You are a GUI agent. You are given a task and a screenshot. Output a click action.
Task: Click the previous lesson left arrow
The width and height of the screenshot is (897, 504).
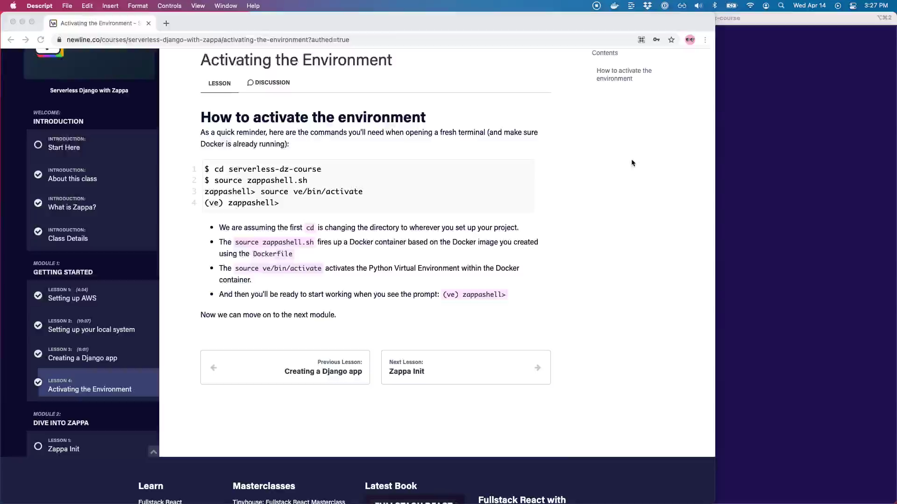(214, 368)
